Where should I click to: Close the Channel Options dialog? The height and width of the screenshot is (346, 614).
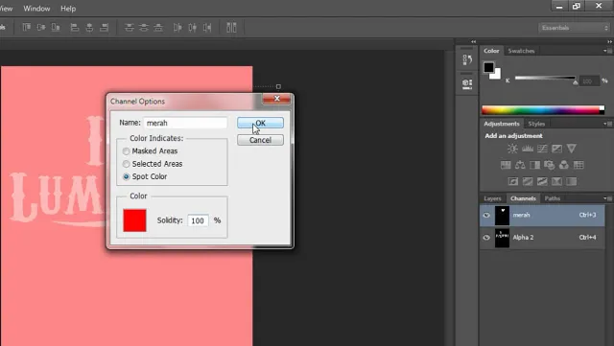click(277, 99)
